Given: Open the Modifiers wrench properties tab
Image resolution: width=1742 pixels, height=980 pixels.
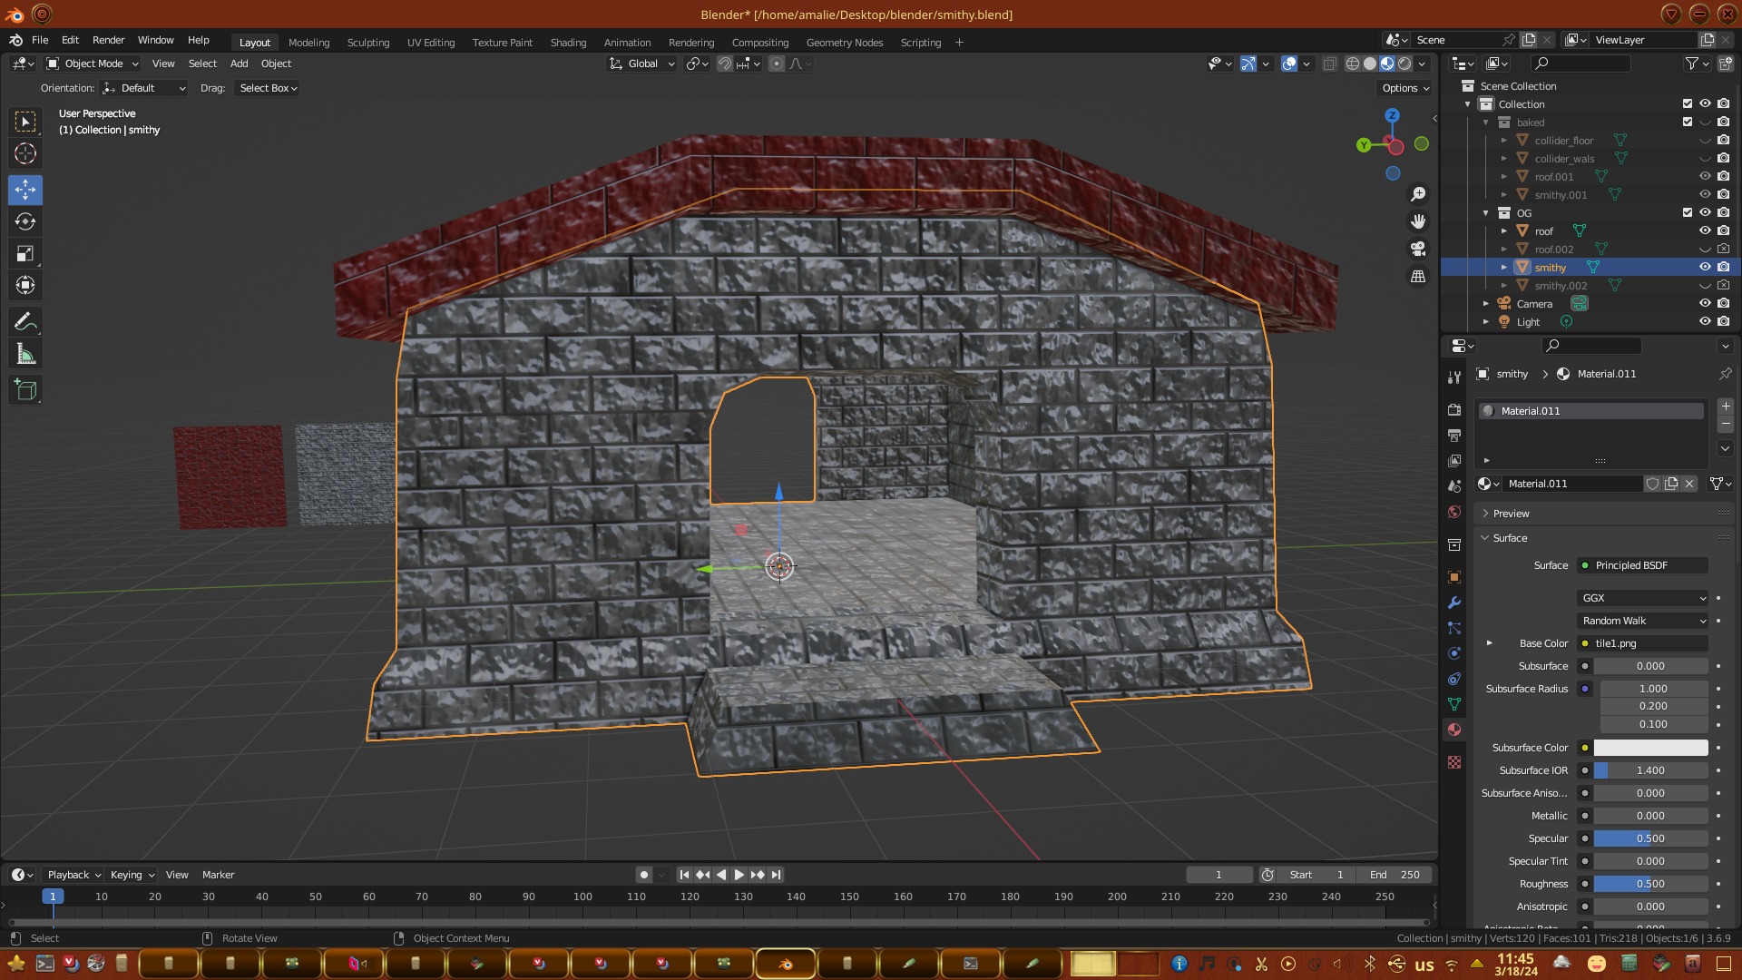Looking at the screenshot, I should [1454, 603].
